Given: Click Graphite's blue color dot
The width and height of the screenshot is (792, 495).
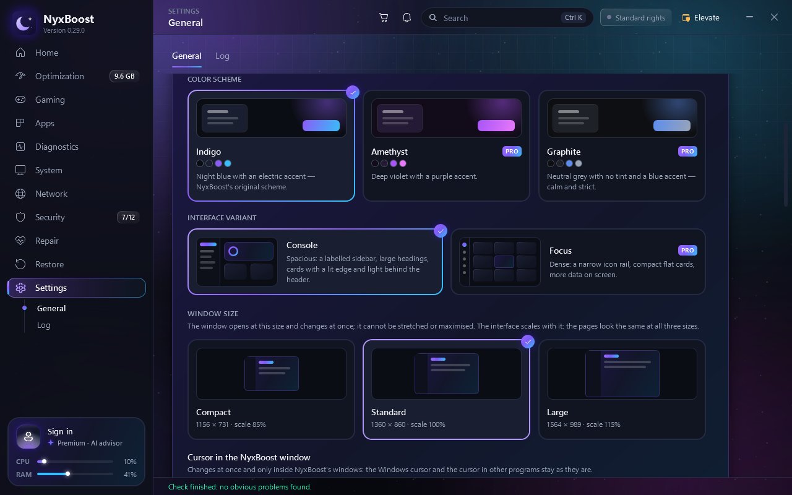Looking at the screenshot, I should [x=569, y=163].
